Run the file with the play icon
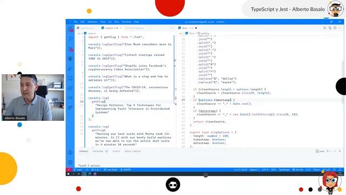 (324, 28)
